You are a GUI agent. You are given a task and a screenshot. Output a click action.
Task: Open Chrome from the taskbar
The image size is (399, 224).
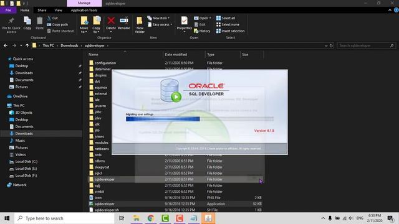[151, 218]
